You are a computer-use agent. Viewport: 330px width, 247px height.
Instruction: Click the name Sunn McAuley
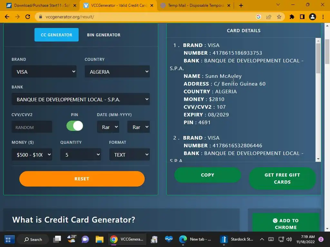coord(223,76)
